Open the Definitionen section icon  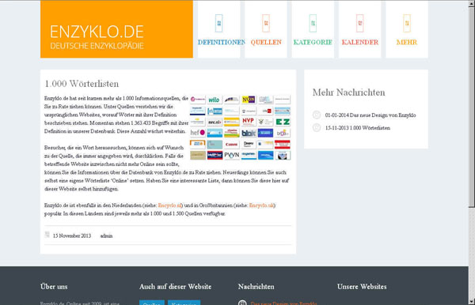tap(218, 23)
